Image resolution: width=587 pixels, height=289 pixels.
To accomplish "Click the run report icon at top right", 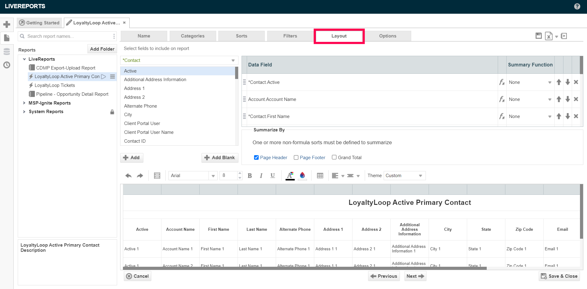I will pyautogui.click(x=564, y=36).
